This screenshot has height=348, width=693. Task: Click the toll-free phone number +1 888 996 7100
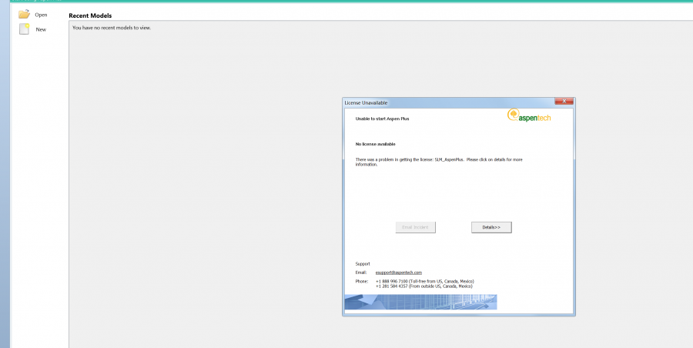click(x=392, y=281)
